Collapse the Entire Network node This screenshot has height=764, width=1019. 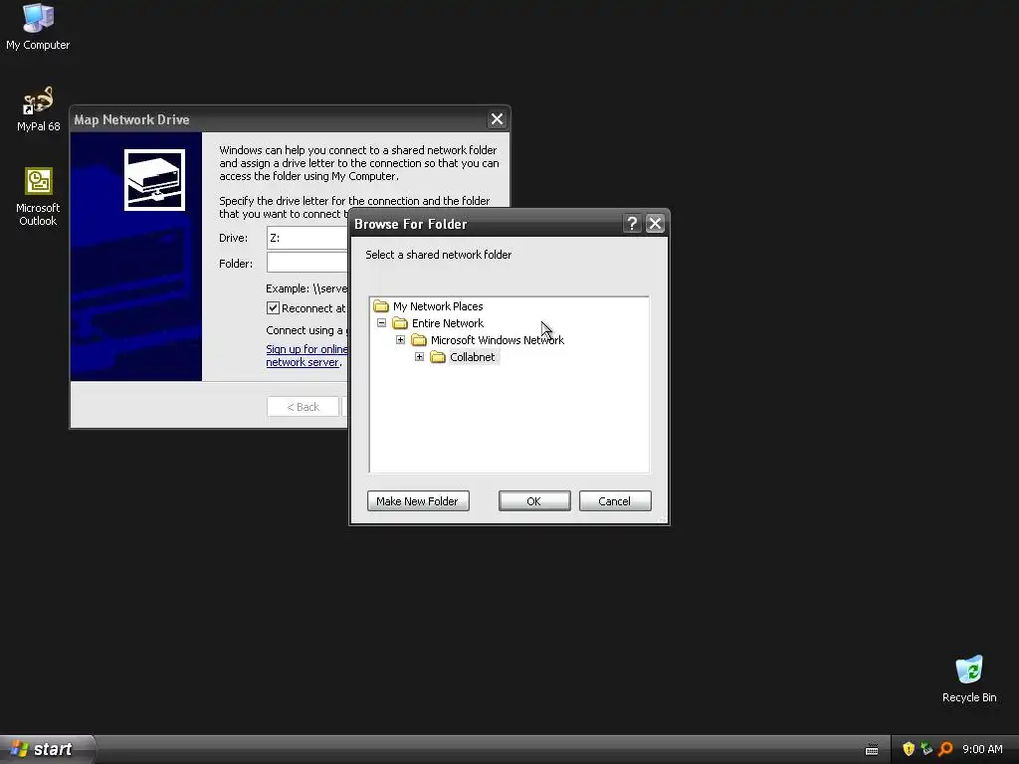(x=381, y=323)
